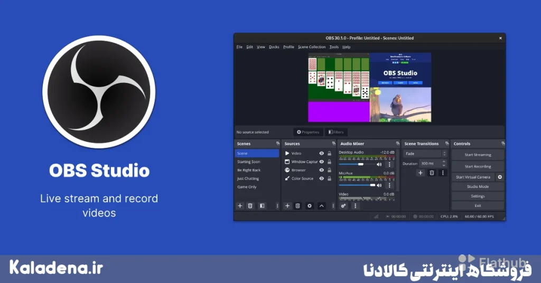Pop out the Audio Mixer dock float icon
Image resolution: width=541 pixels, height=283 pixels.
pos(397,144)
